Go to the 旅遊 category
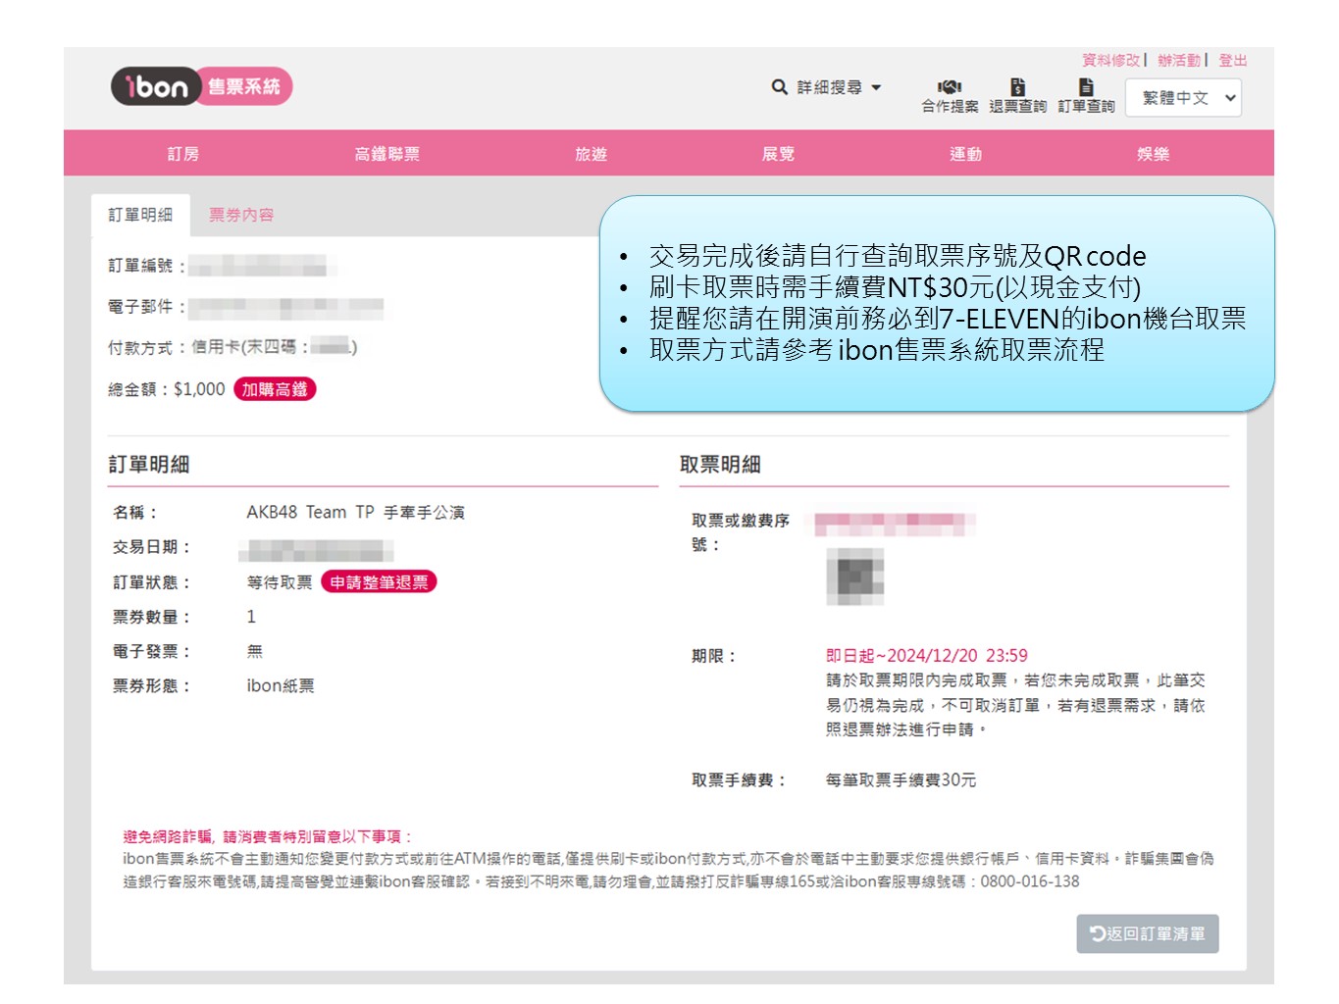Viewport: 1339px width, 1004px height. tap(591, 154)
